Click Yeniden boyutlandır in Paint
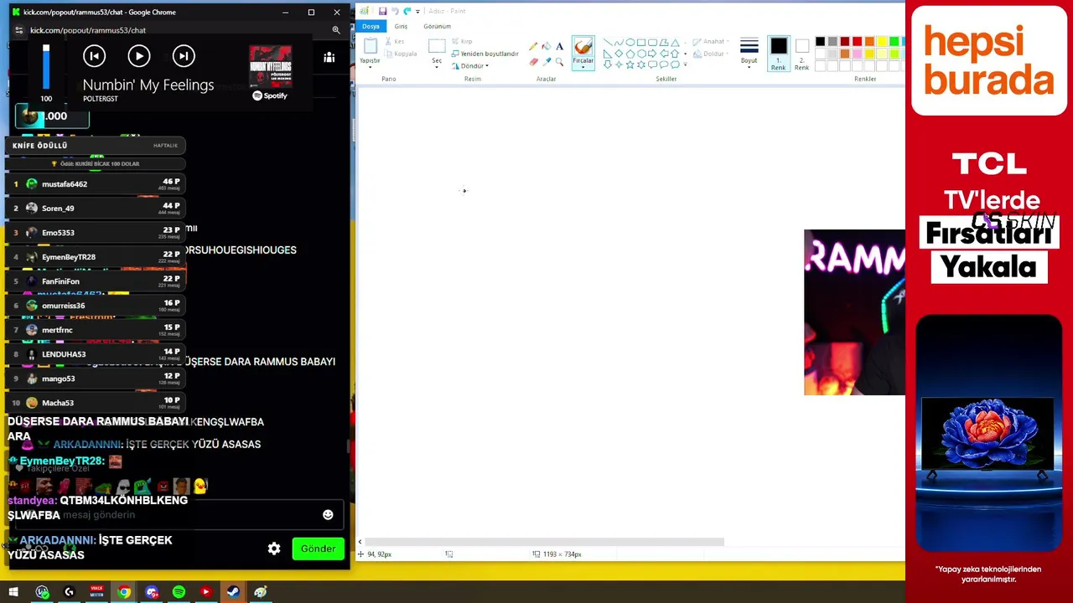 point(485,54)
